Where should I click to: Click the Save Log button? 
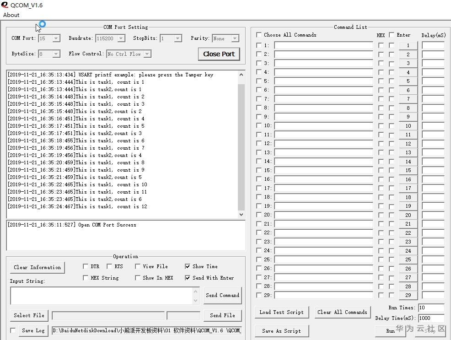33,330
